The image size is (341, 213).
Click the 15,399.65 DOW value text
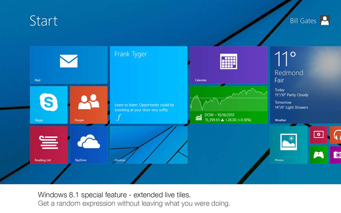click(212, 120)
